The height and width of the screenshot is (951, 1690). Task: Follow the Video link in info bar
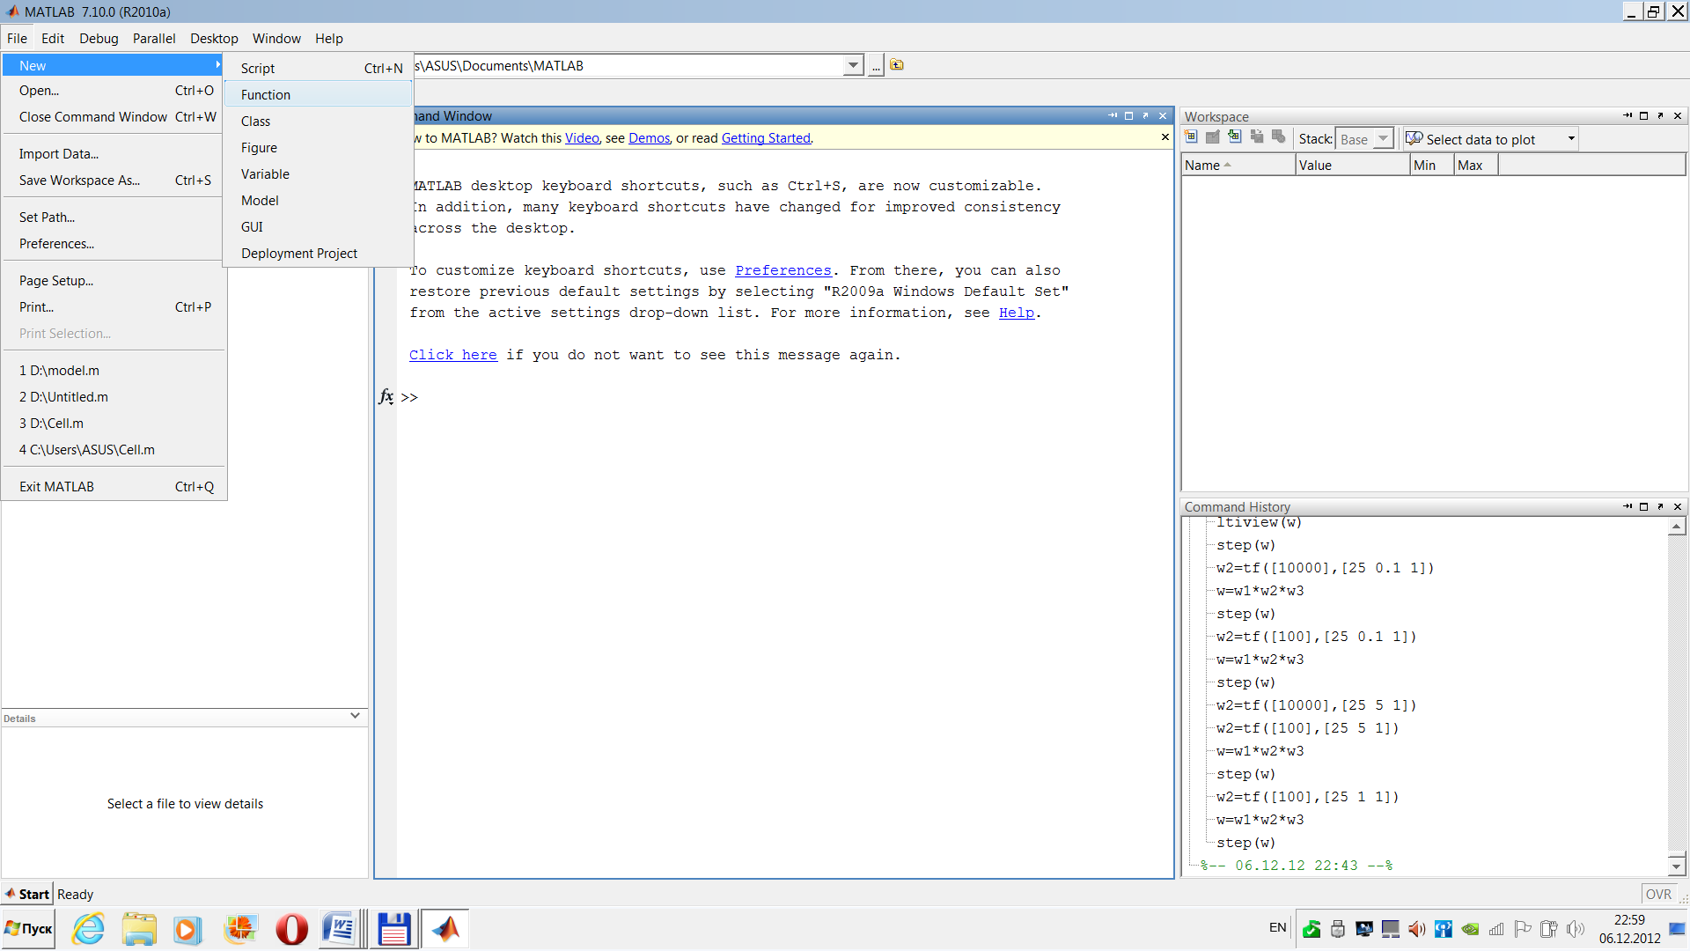[582, 138]
